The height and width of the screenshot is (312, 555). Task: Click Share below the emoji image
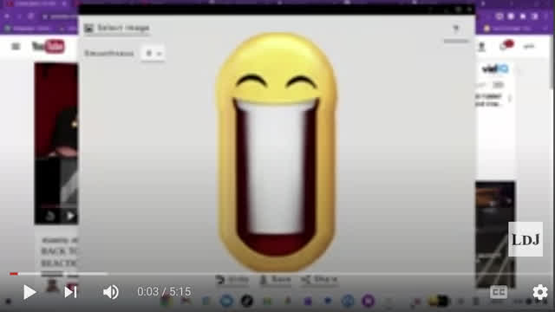pyautogui.click(x=319, y=280)
